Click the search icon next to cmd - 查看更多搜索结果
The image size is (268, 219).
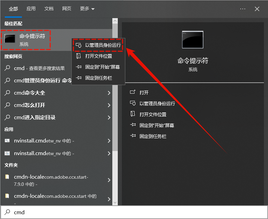(7, 68)
